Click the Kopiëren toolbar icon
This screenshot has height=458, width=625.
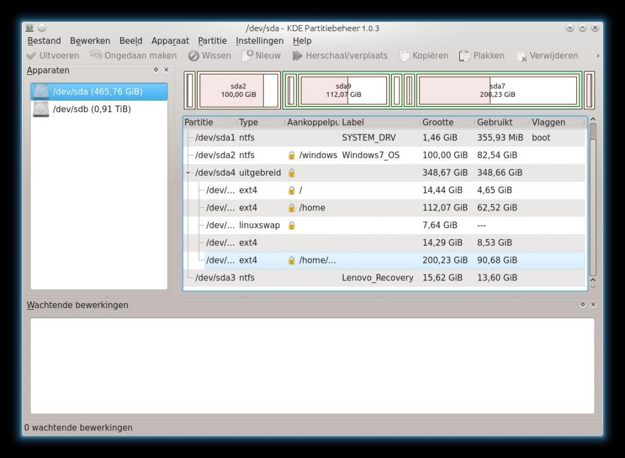[404, 55]
